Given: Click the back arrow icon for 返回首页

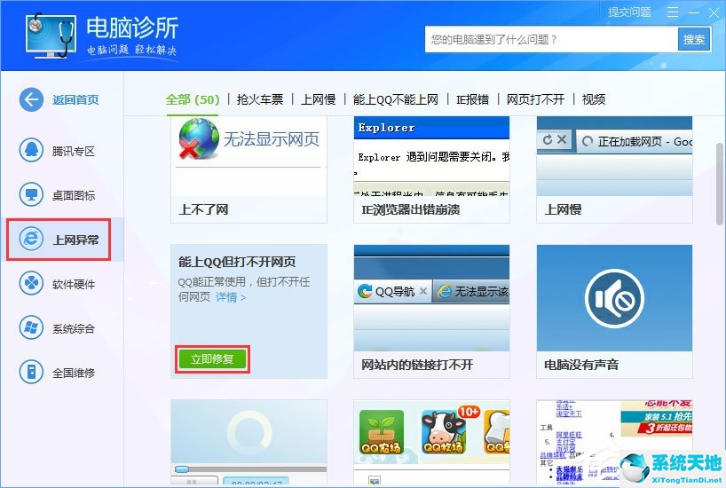Looking at the screenshot, I should 31,99.
